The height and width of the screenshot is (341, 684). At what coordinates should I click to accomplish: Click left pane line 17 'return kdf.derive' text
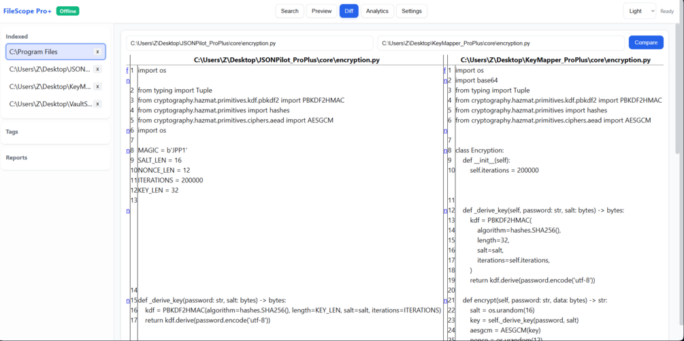pos(208,321)
